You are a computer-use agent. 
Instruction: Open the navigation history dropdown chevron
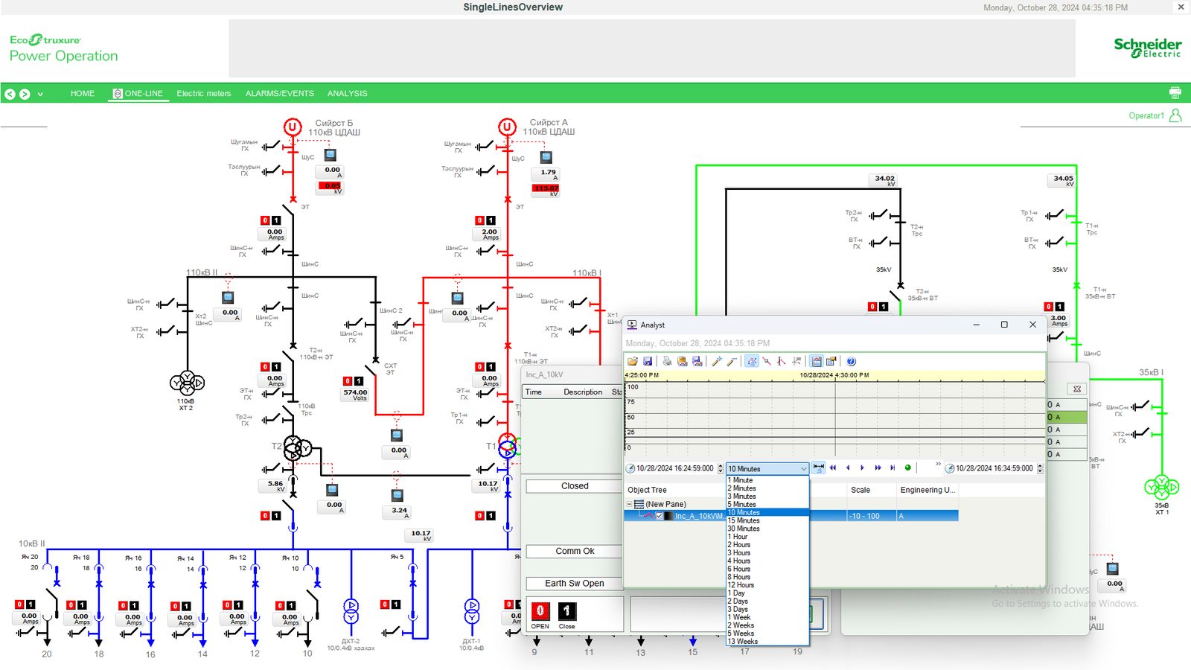(x=40, y=94)
